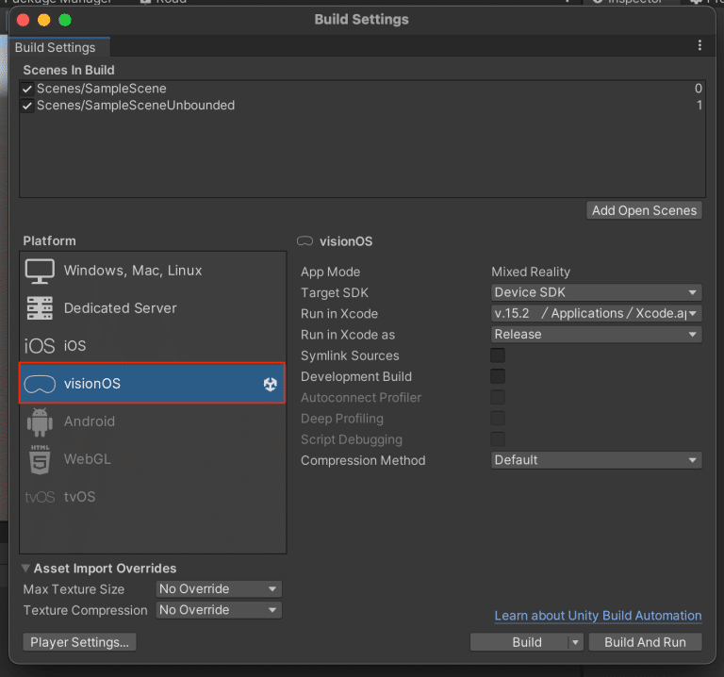Viewport: 724px width, 677px height.
Task: Click the Add Open Scenes button
Action: coord(644,210)
